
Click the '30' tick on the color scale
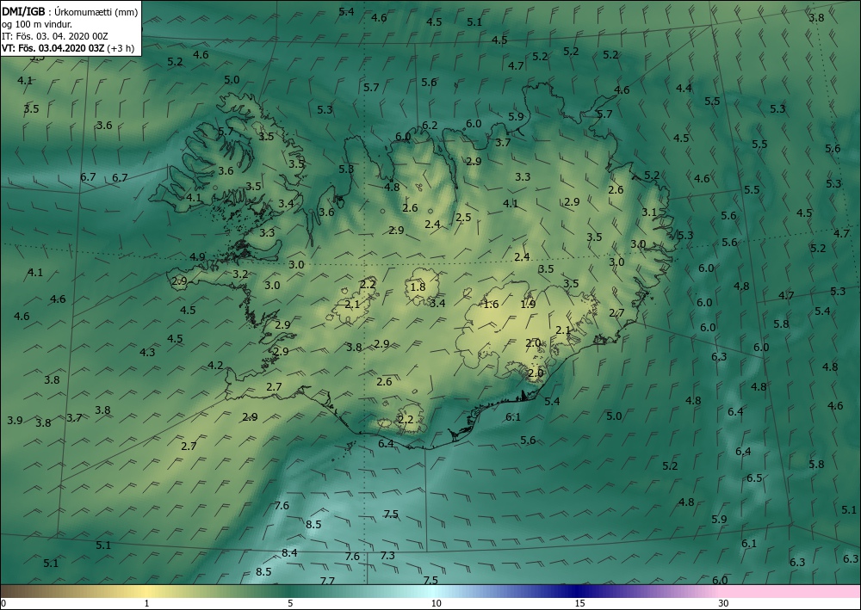pyautogui.click(x=724, y=604)
